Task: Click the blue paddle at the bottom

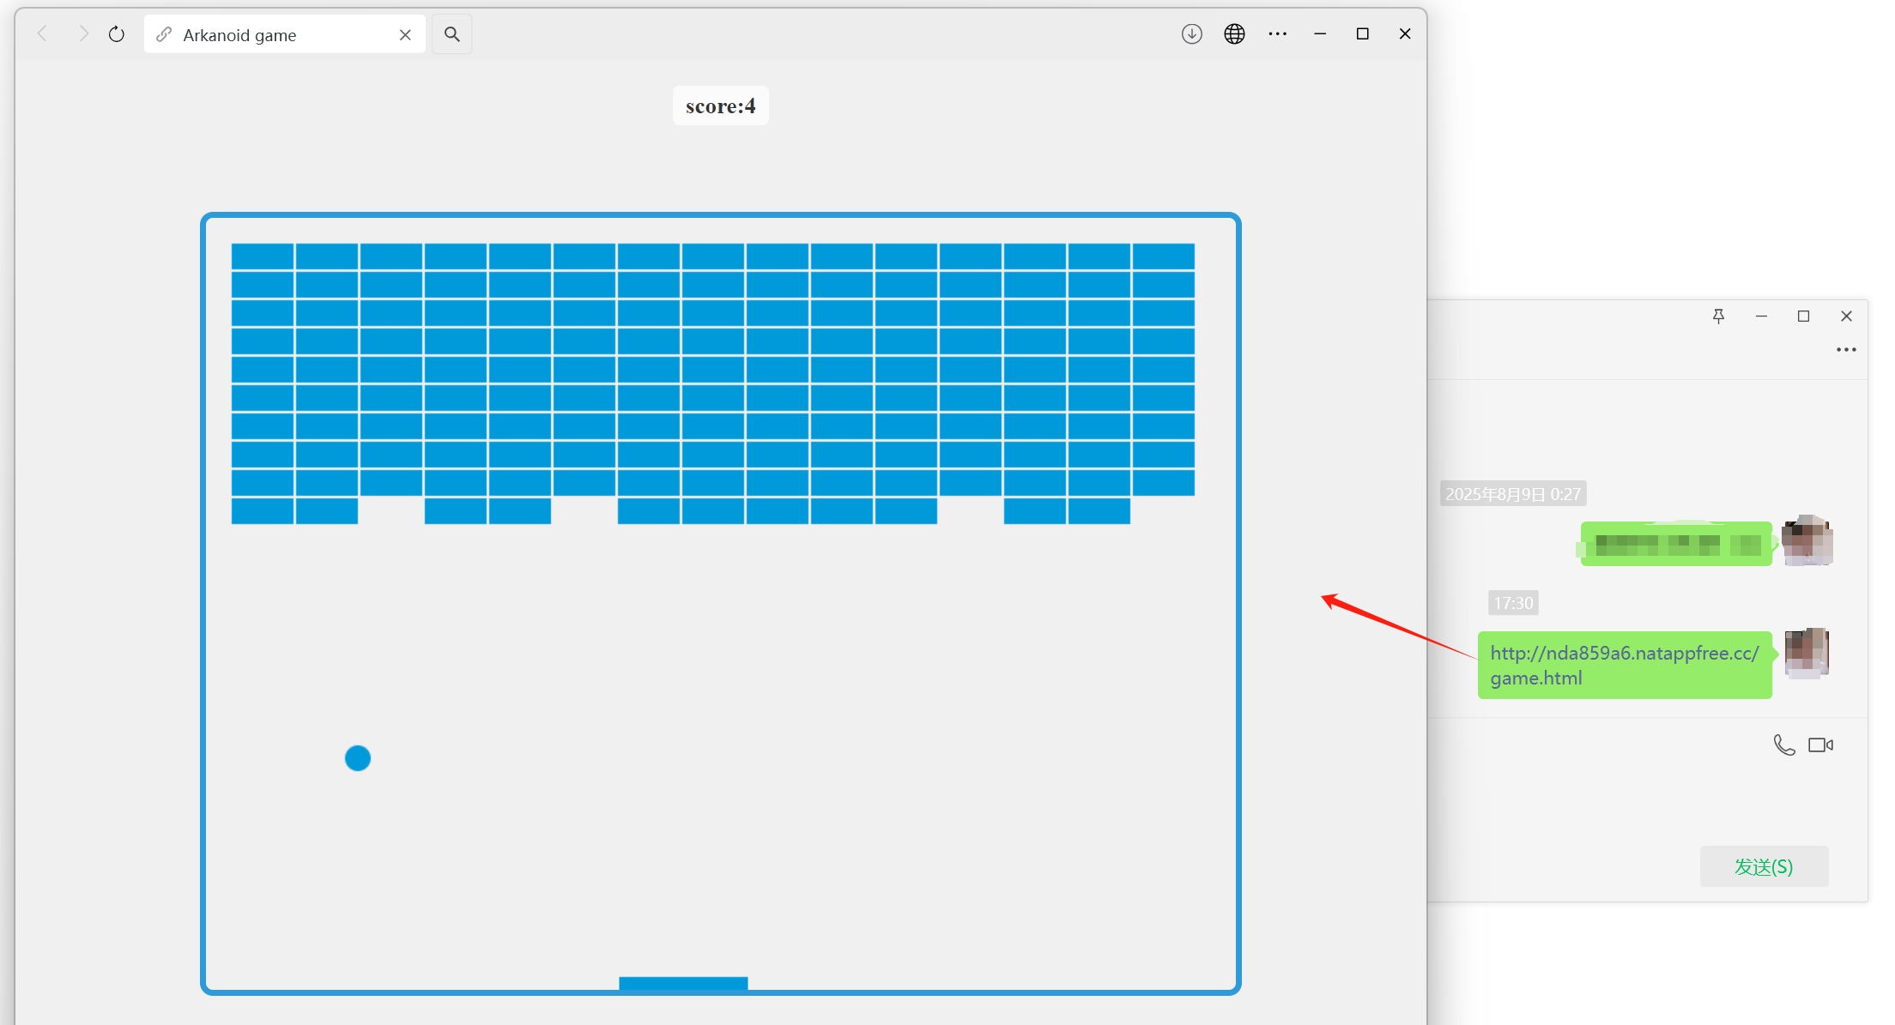Action: (x=683, y=983)
